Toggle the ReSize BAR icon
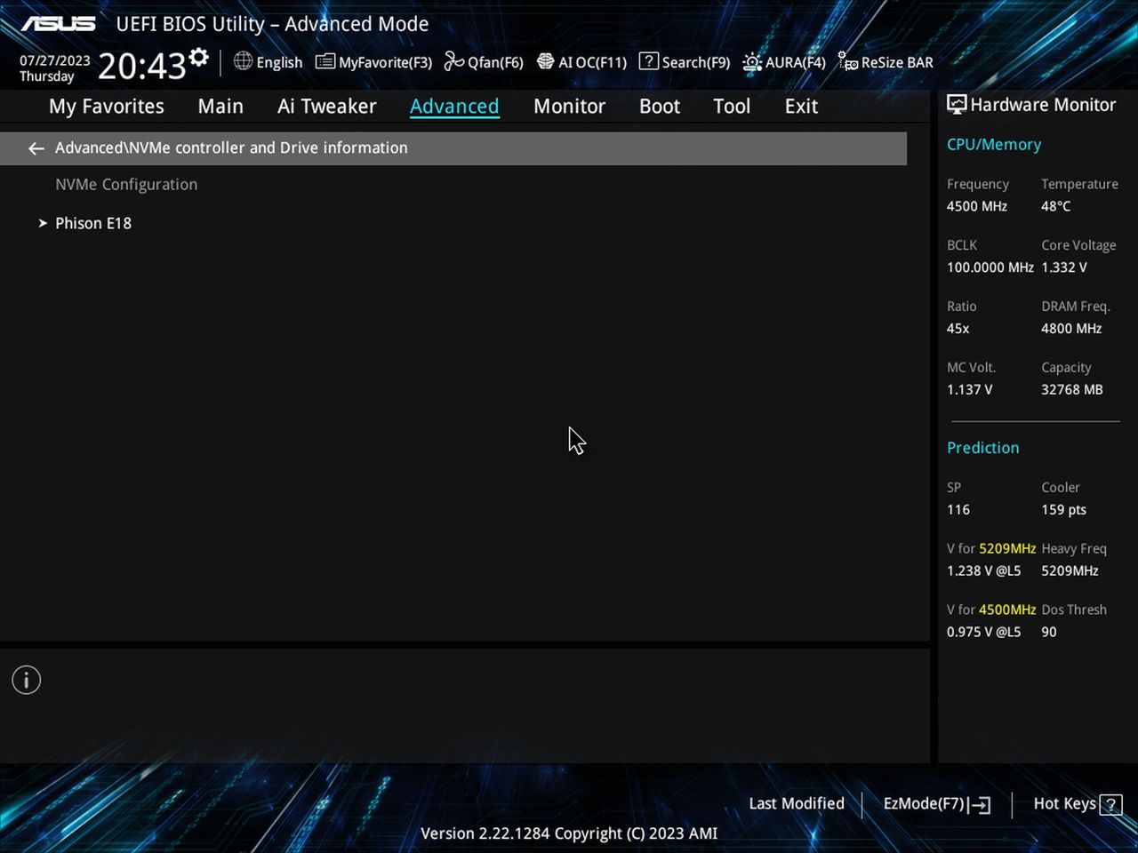The height and width of the screenshot is (853, 1138). (847, 61)
